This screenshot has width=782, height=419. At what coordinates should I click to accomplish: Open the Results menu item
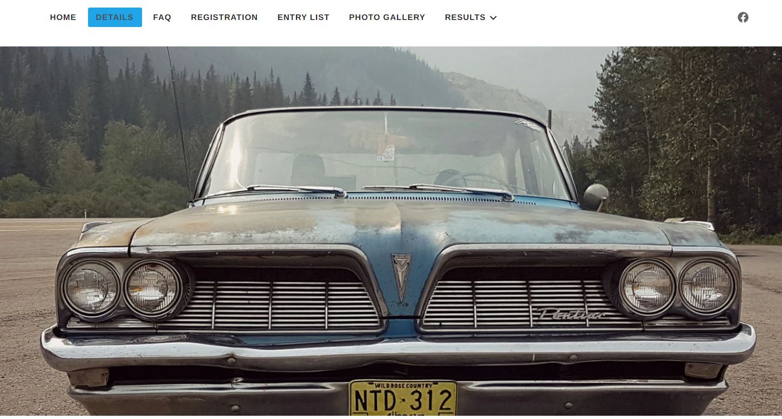click(x=465, y=17)
